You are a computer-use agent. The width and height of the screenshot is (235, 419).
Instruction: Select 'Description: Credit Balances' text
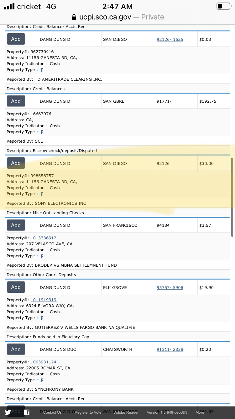click(x=36, y=89)
